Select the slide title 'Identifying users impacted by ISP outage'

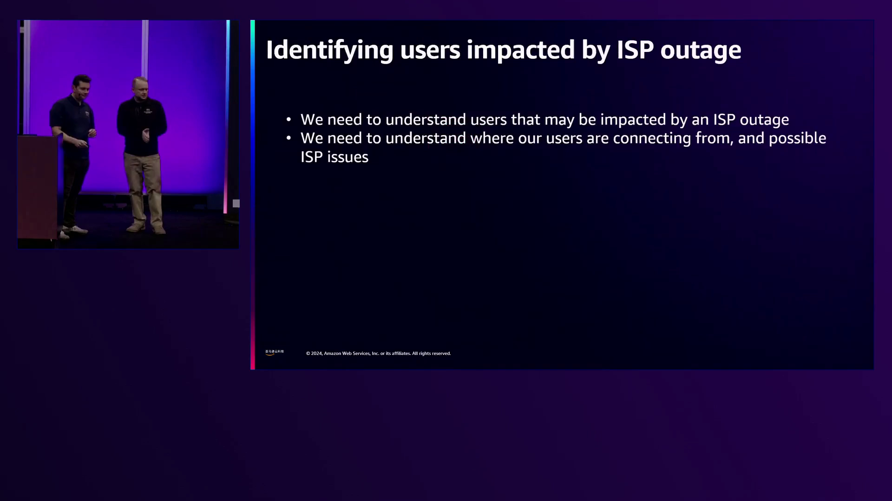coord(503,50)
